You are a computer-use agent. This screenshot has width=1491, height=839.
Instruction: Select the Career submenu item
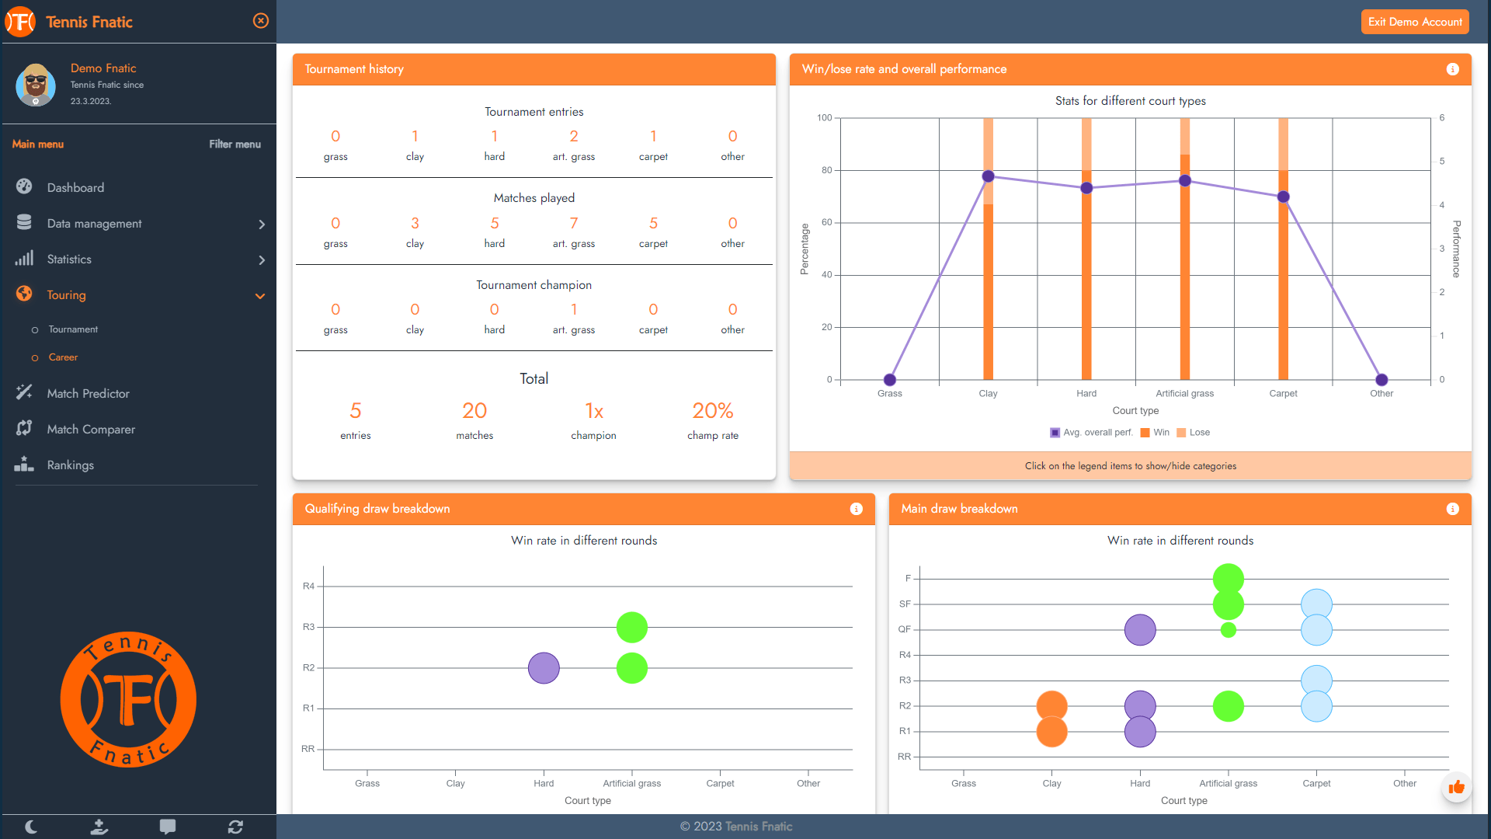(x=63, y=357)
